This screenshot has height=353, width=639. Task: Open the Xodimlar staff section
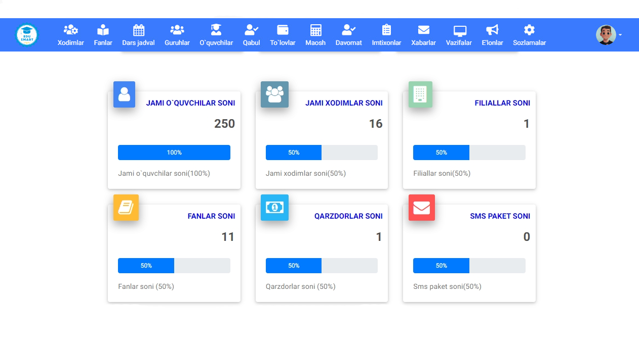[x=71, y=35]
